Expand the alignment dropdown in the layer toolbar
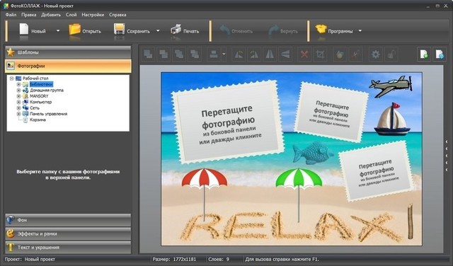 [x=224, y=54]
